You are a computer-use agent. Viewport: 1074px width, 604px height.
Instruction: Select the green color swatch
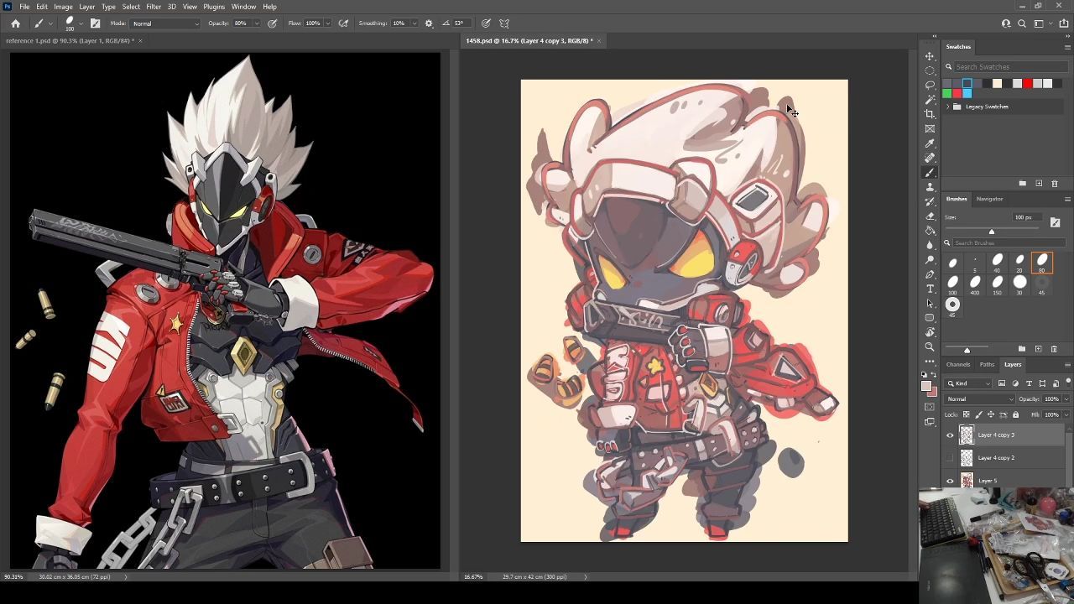[x=947, y=93]
